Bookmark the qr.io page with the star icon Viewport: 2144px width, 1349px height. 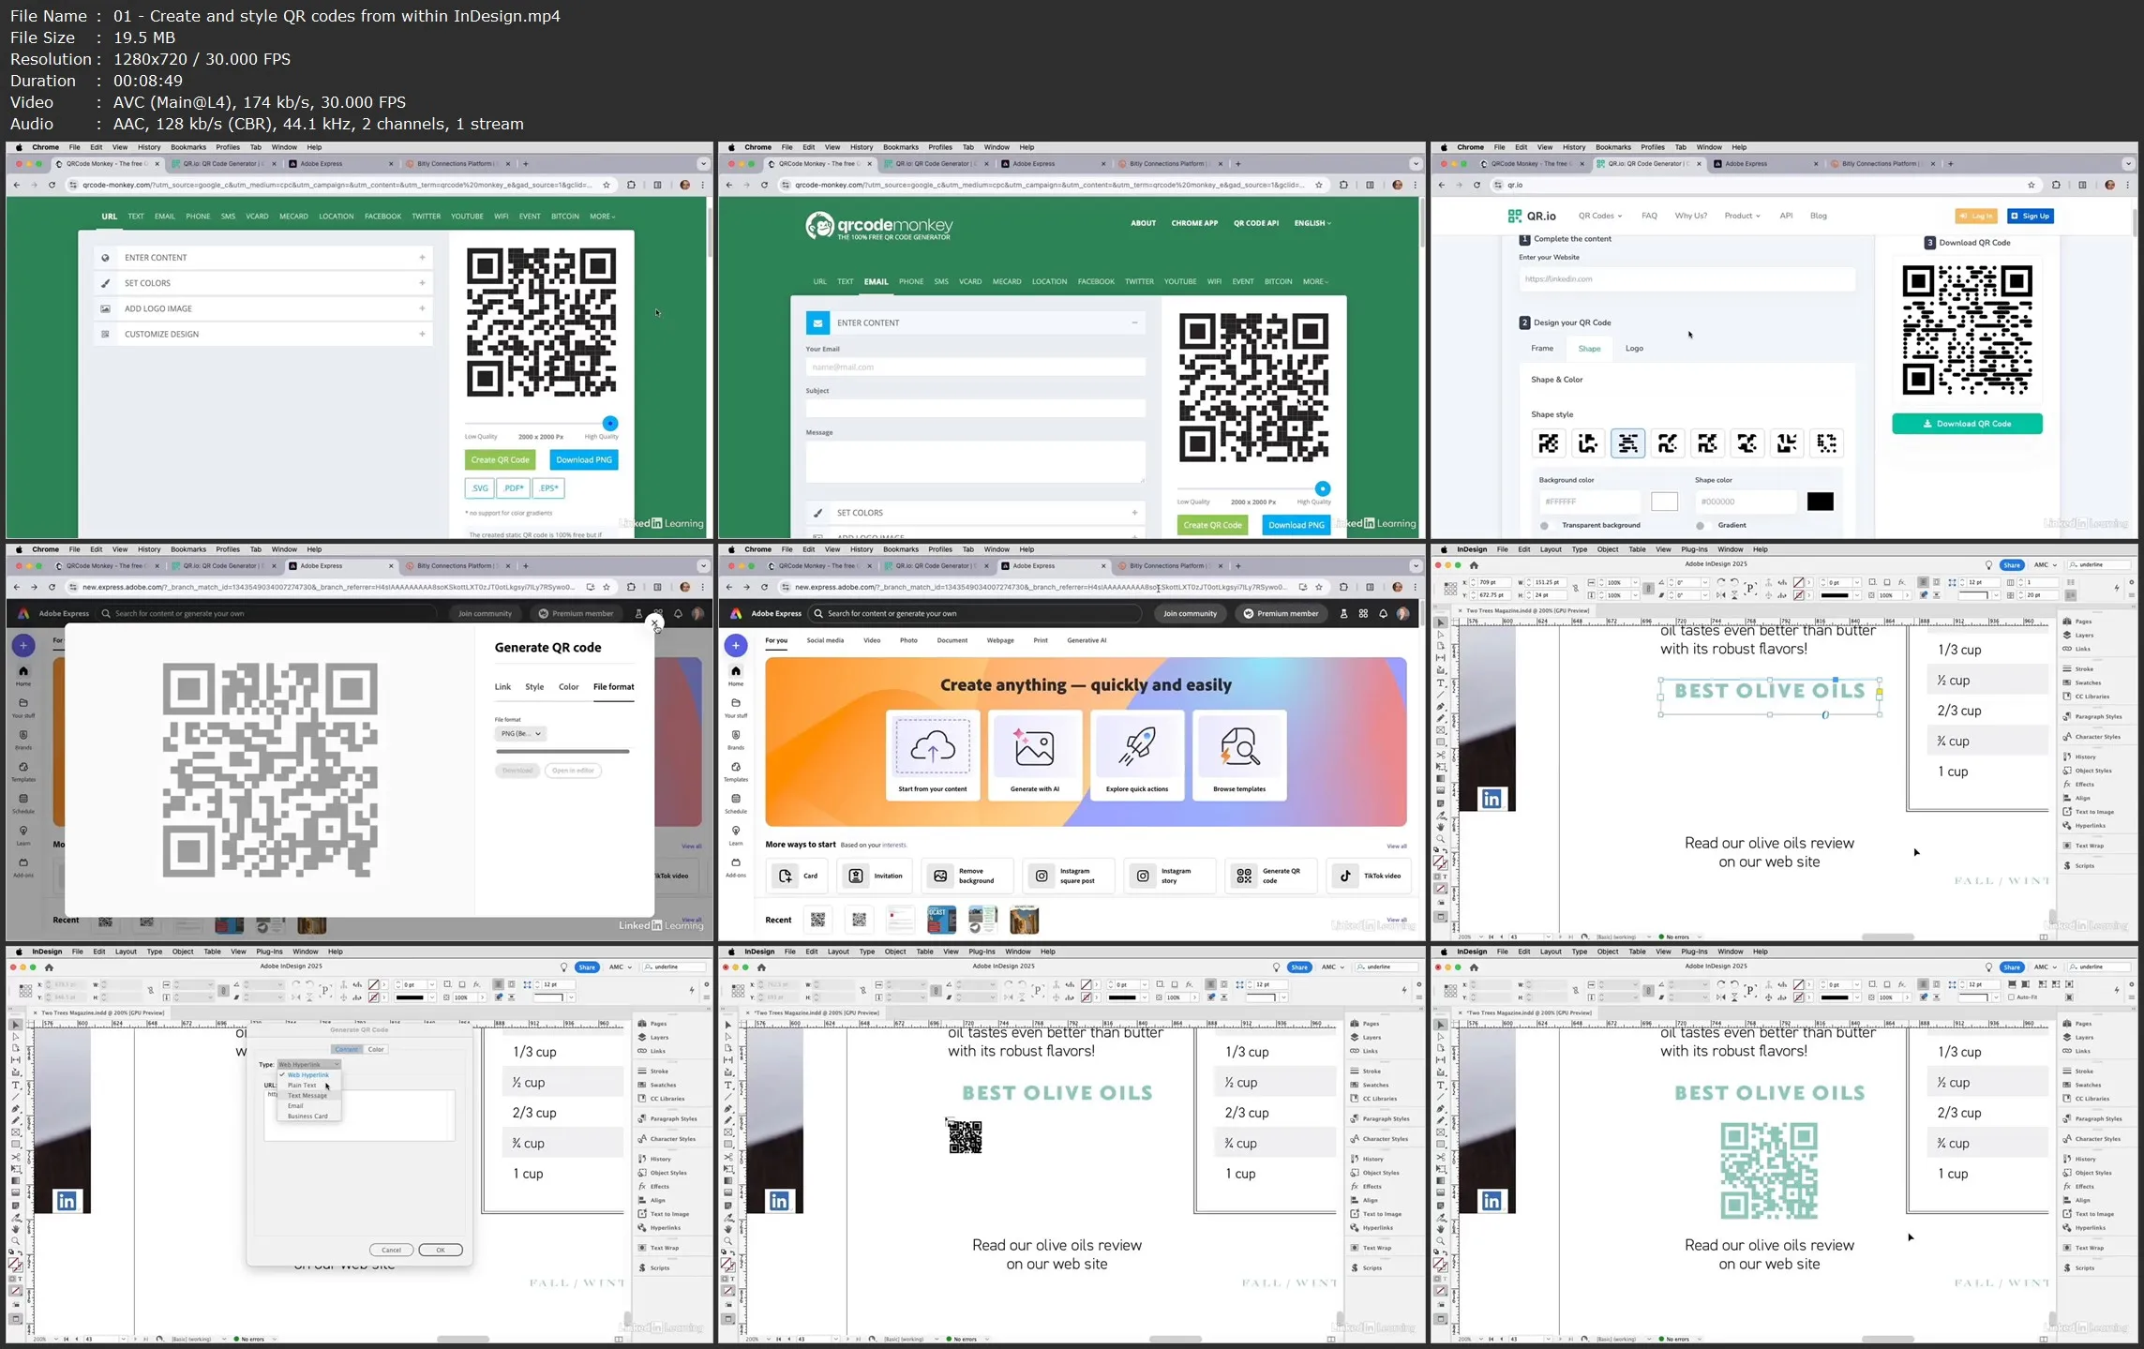pos(2032,185)
